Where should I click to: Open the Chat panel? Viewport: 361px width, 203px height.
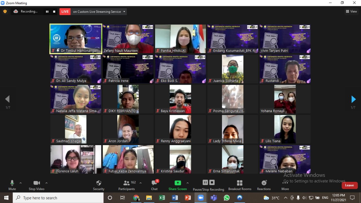point(154,183)
